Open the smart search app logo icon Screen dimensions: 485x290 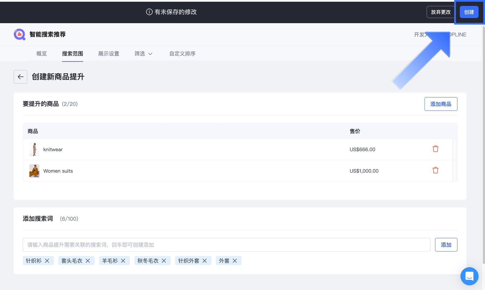(x=19, y=35)
